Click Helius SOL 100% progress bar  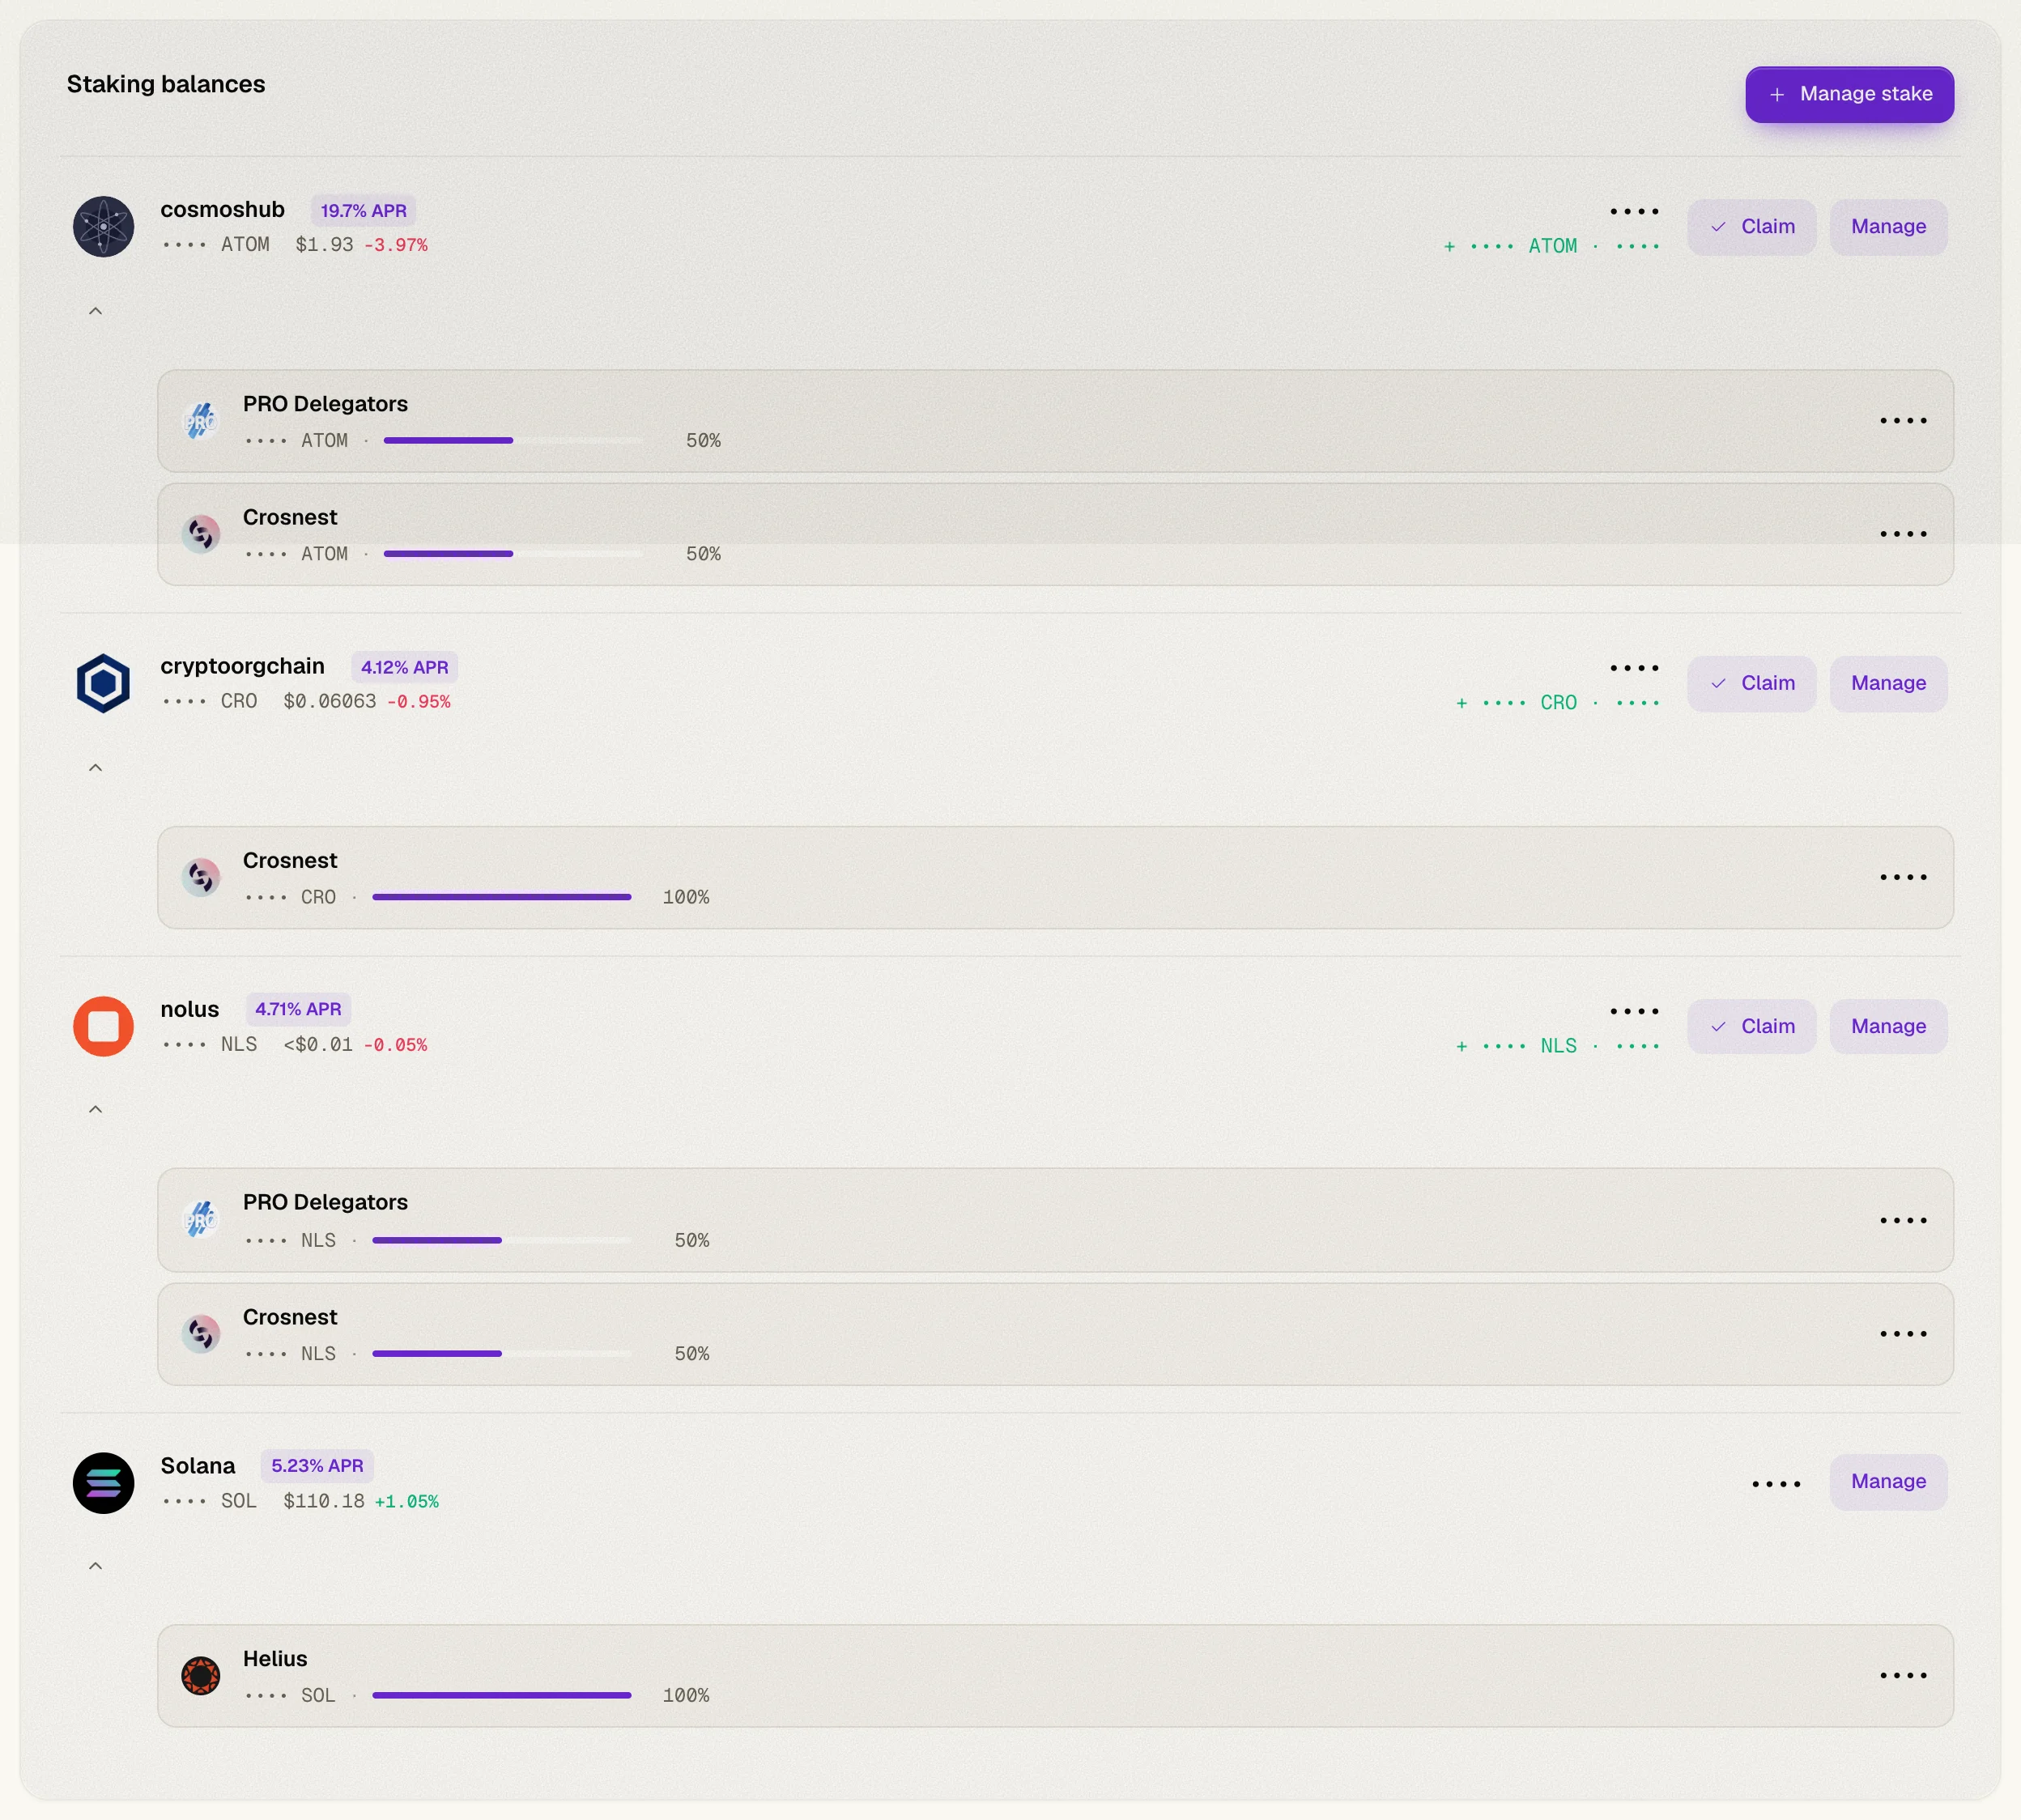click(502, 1695)
